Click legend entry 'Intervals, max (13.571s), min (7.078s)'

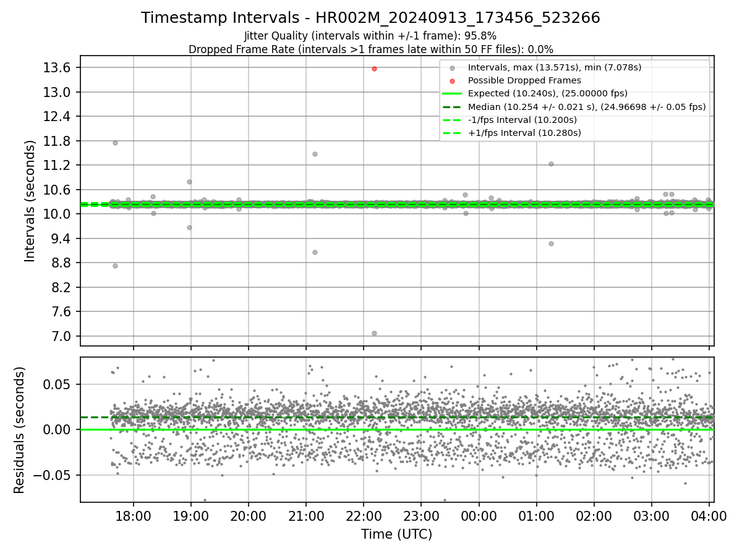pos(555,67)
